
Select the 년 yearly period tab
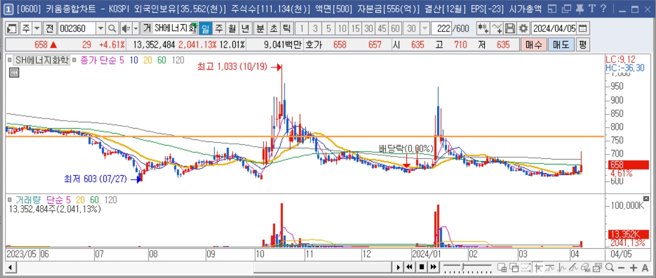(246, 29)
